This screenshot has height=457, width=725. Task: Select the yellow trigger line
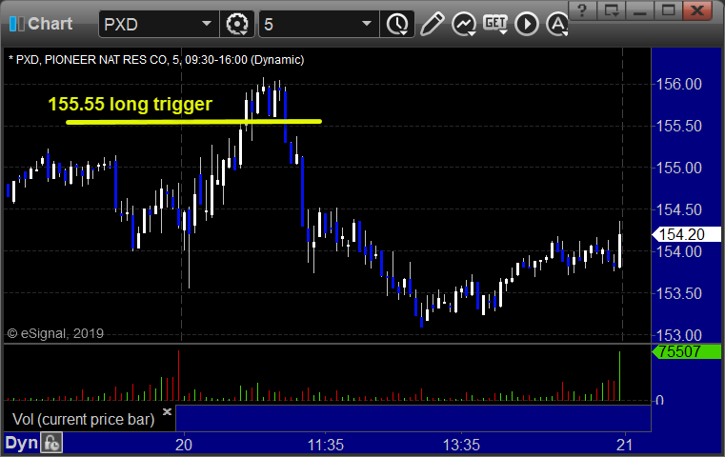(x=193, y=122)
